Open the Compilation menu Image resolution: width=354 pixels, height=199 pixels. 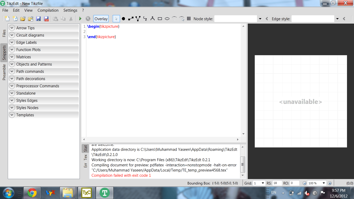click(48, 10)
